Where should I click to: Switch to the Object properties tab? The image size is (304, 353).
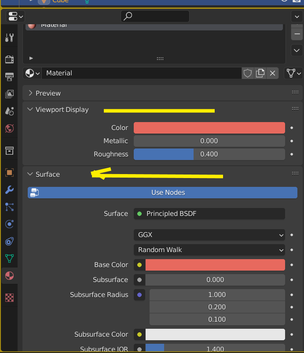coord(9,172)
